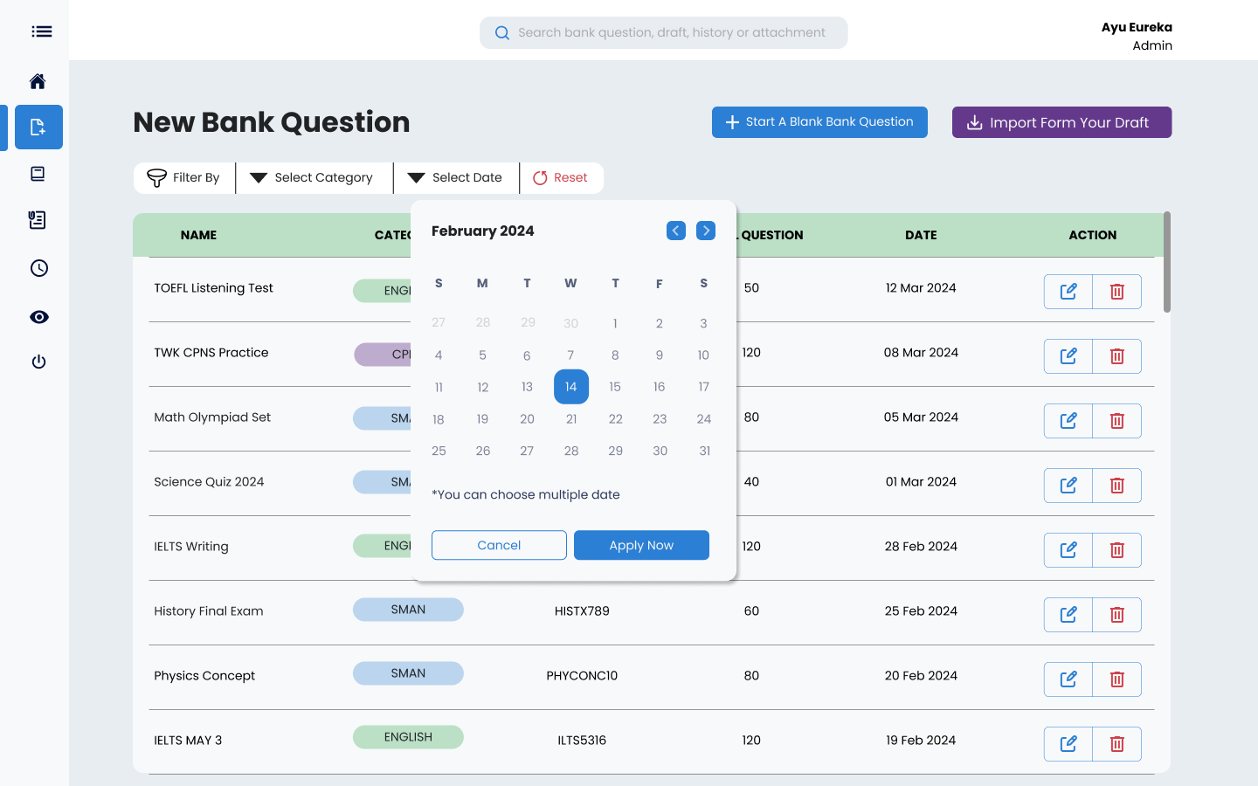Click the SMAN tag for History Final Exam

tap(408, 610)
